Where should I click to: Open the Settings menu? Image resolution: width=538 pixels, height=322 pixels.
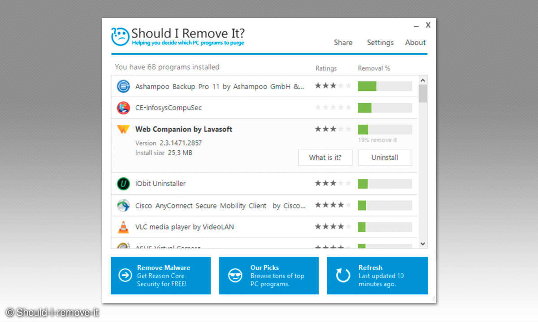pos(380,42)
